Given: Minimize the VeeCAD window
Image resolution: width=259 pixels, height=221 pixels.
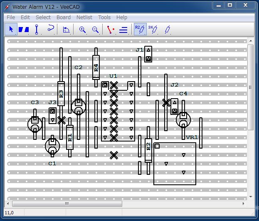Looking at the screenshot, I should click(x=219, y=5).
